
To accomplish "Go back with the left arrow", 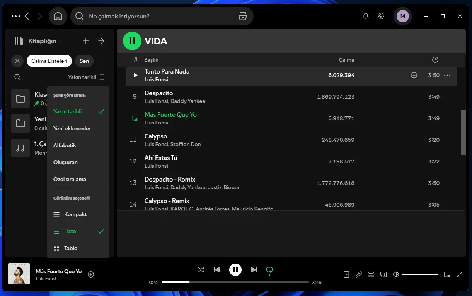I will tap(27, 16).
